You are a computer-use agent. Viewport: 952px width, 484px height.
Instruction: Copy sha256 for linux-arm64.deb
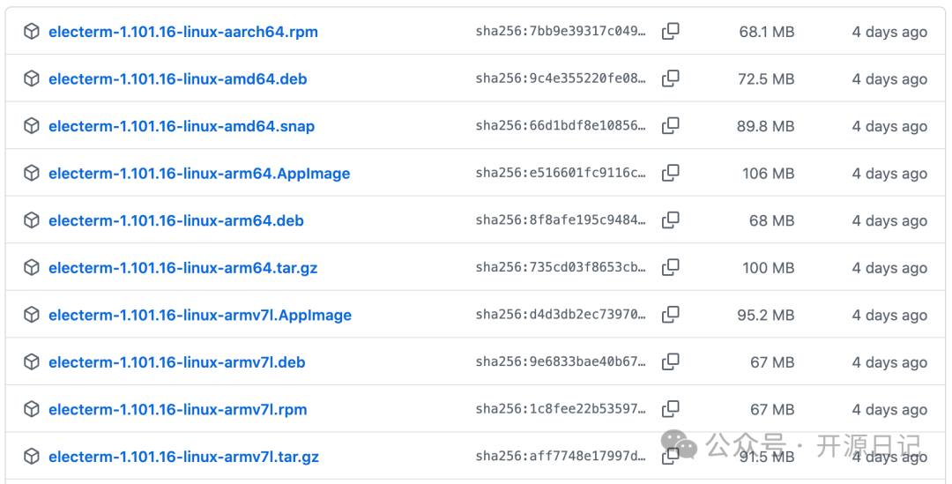(x=671, y=220)
